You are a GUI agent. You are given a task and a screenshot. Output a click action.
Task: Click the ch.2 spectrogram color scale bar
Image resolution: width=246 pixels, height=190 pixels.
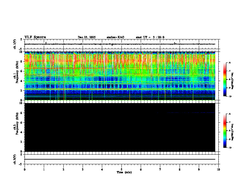pos(225,131)
